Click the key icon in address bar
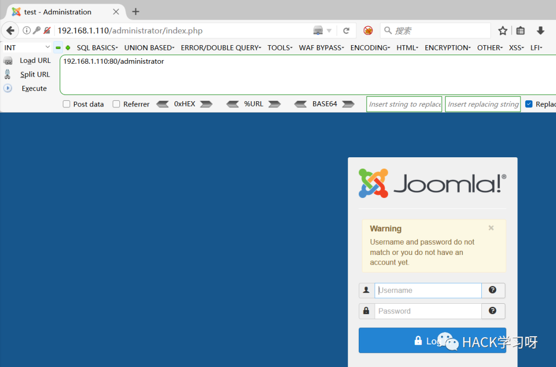This screenshot has height=367, width=556. click(x=37, y=30)
